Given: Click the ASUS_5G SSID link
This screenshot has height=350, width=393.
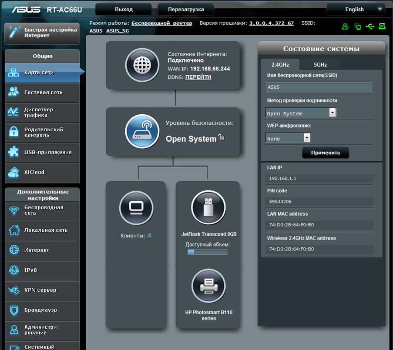Looking at the screenshot, I should click(118, 31).
